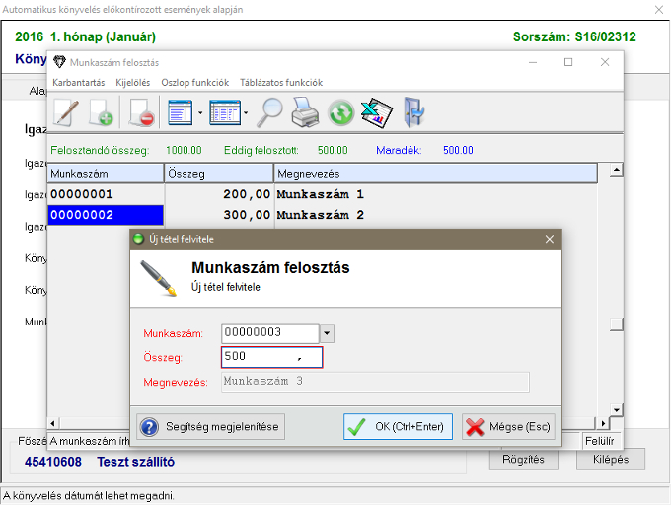Viewport: 671px width, 505px height.
Task: Open the table view dropdown arrow
Action: point(245,113)
